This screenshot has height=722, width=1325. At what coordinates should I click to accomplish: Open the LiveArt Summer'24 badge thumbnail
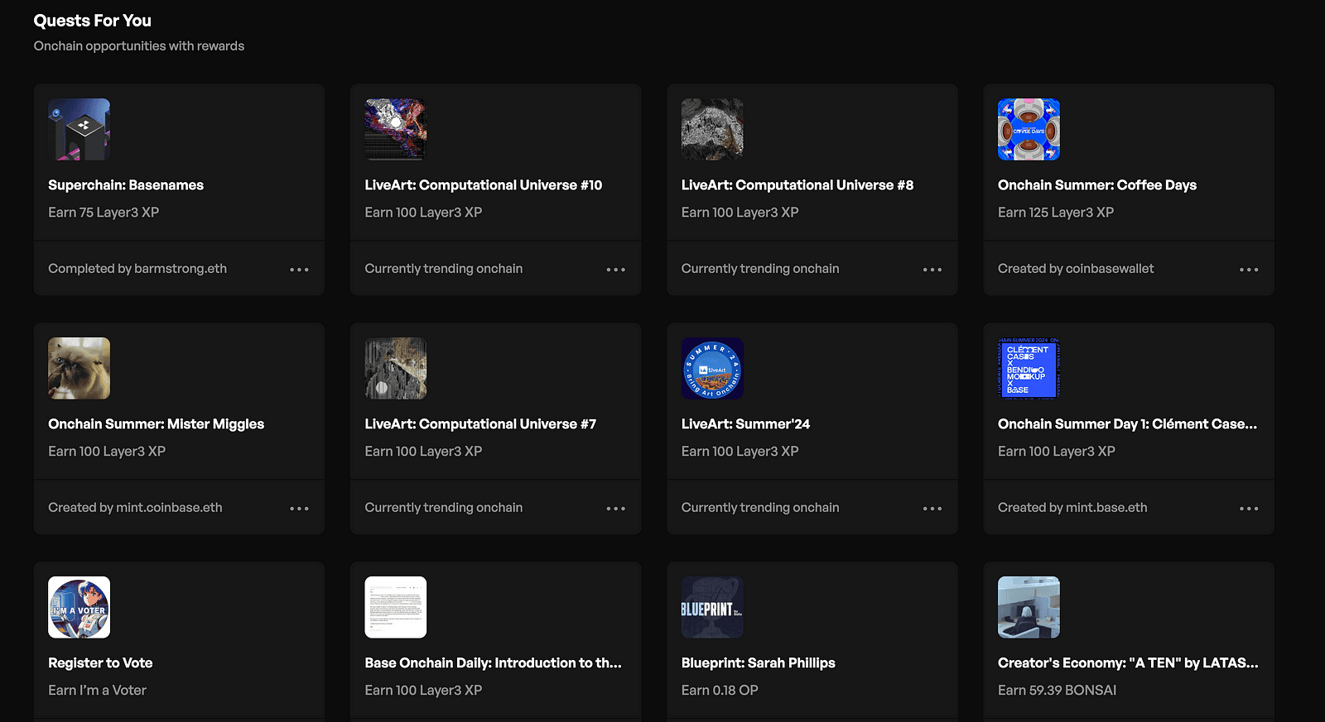tap(712, 368)
